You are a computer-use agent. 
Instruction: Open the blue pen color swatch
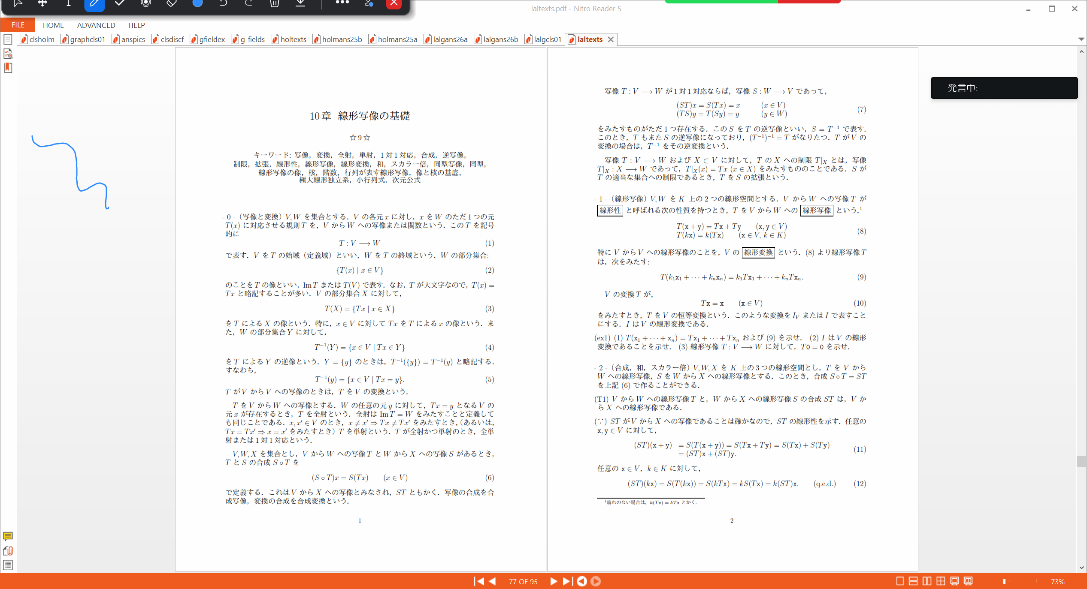tap(197, 3)
